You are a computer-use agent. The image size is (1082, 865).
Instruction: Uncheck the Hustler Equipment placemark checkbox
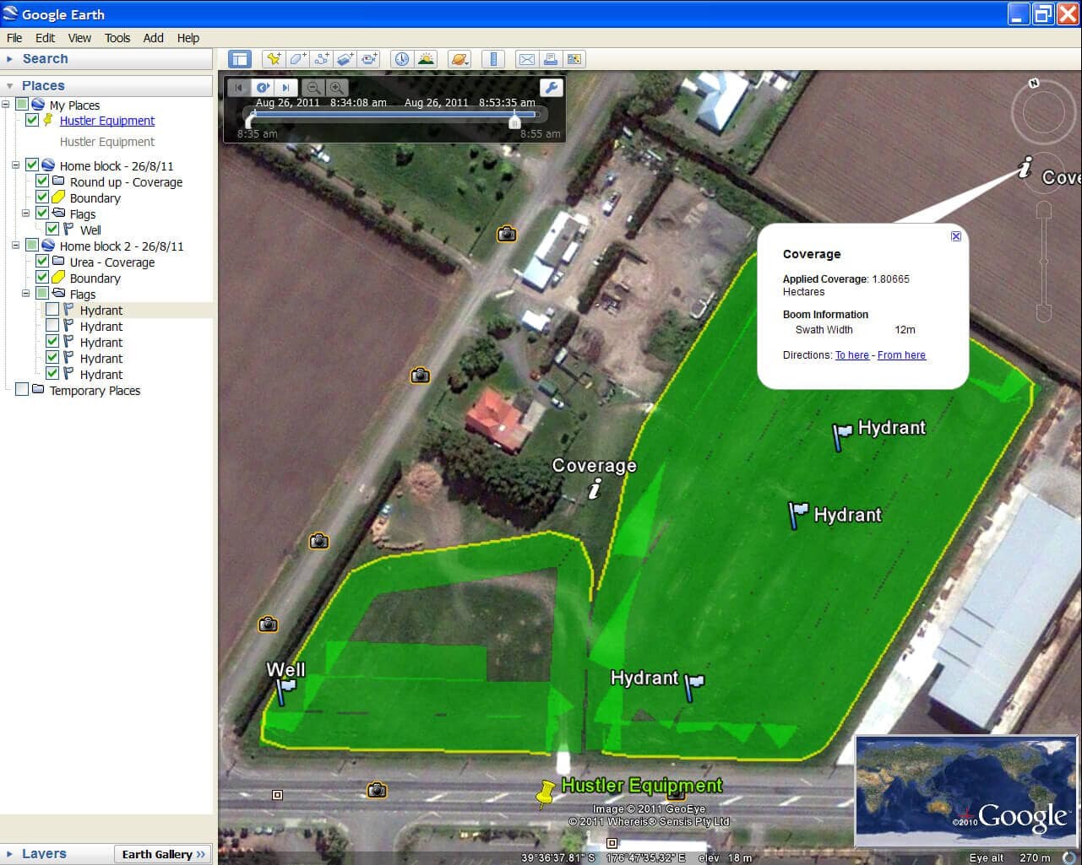click(x=32, y=121)
